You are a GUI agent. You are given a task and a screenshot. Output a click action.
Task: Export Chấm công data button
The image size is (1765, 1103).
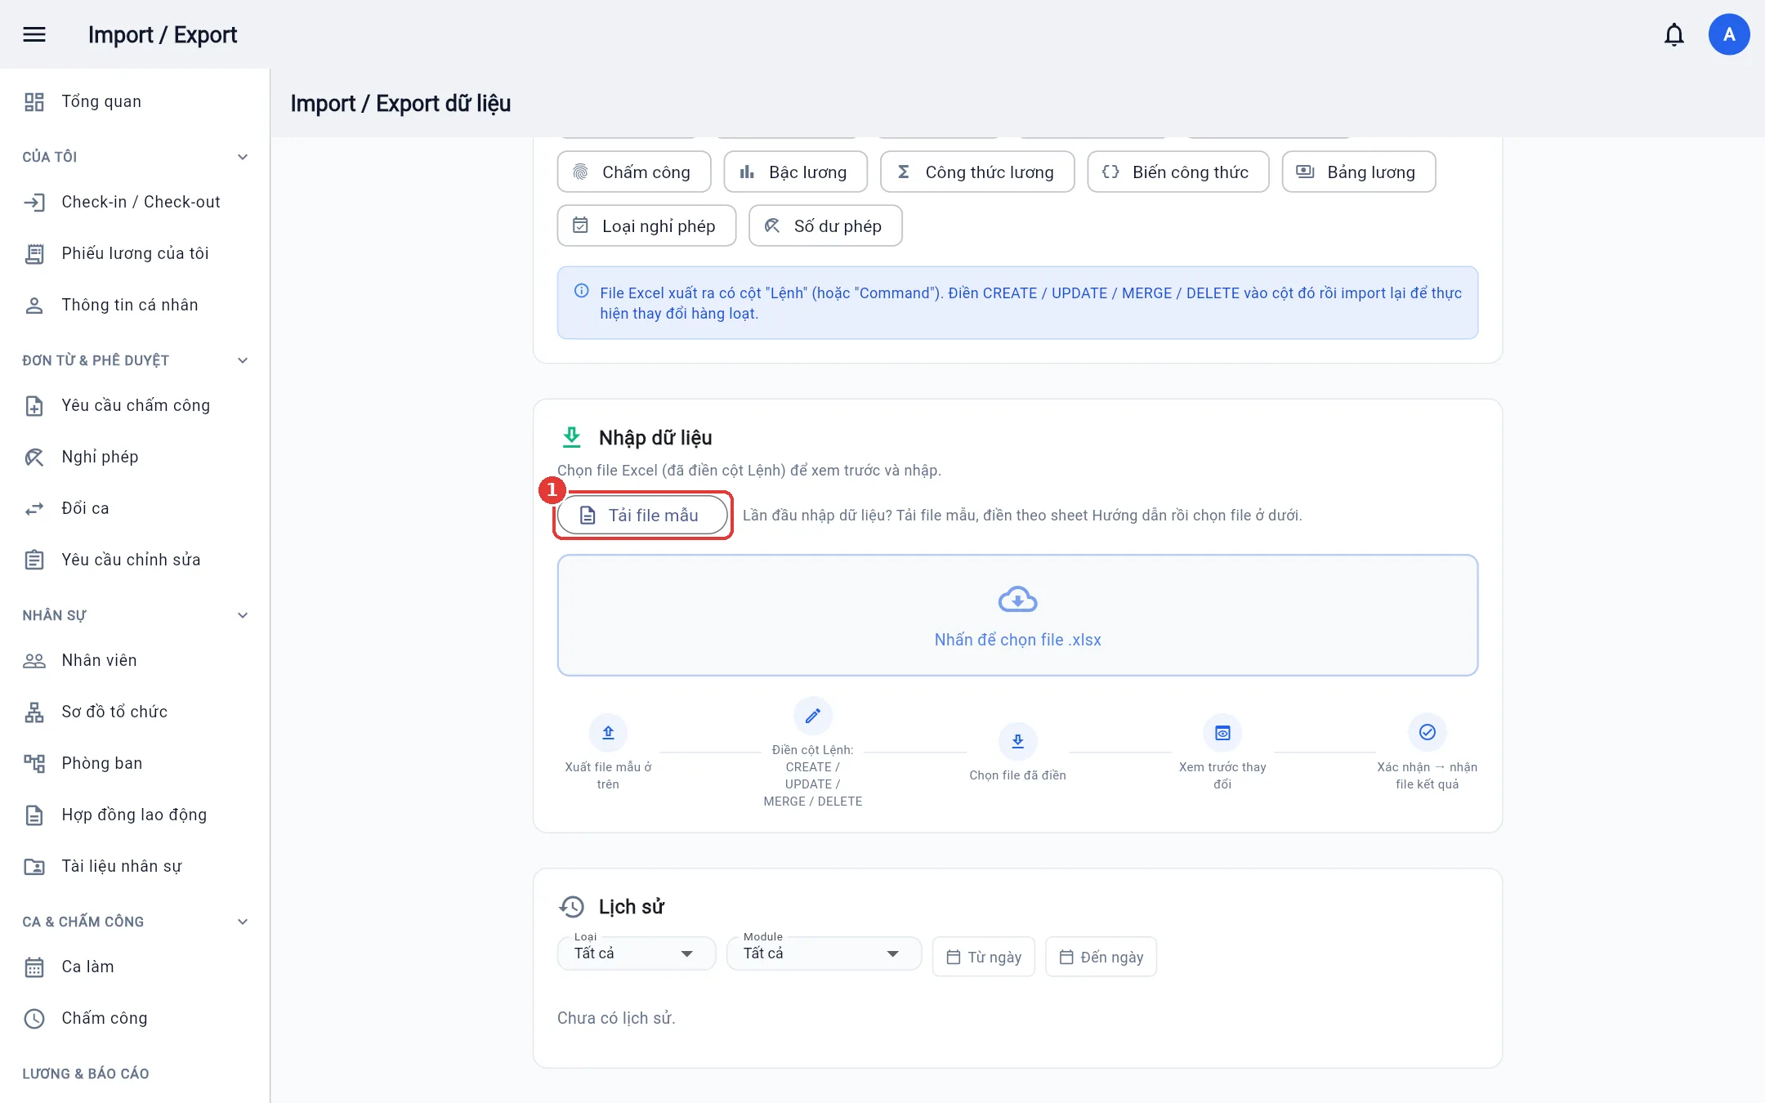(634, 172)
